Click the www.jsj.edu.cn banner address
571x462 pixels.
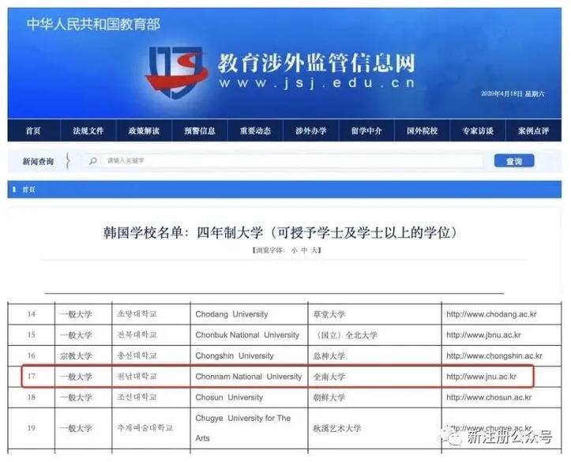coord(317,83)
